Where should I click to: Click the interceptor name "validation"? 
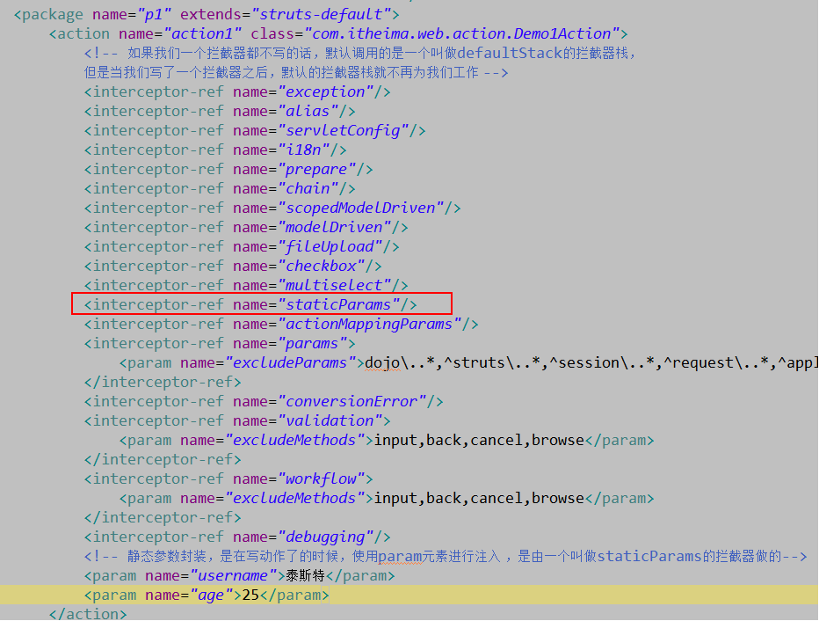[x=330, y=420]
